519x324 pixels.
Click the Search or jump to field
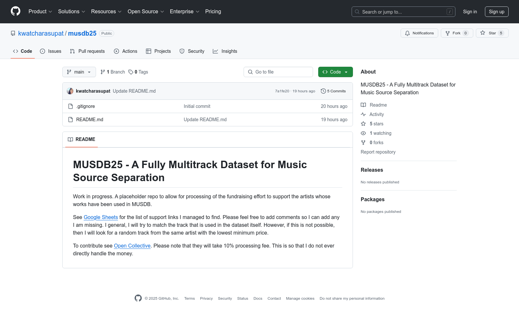tap(404, 12)
